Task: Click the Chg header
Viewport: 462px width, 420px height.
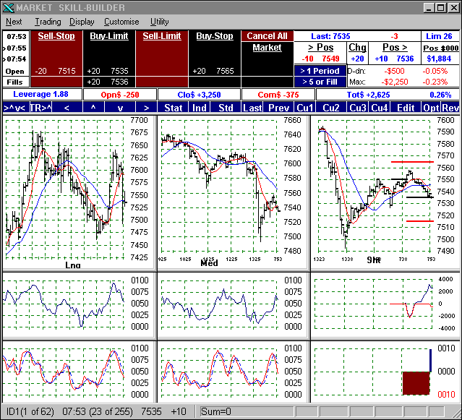Action: [x=357, y=48]
